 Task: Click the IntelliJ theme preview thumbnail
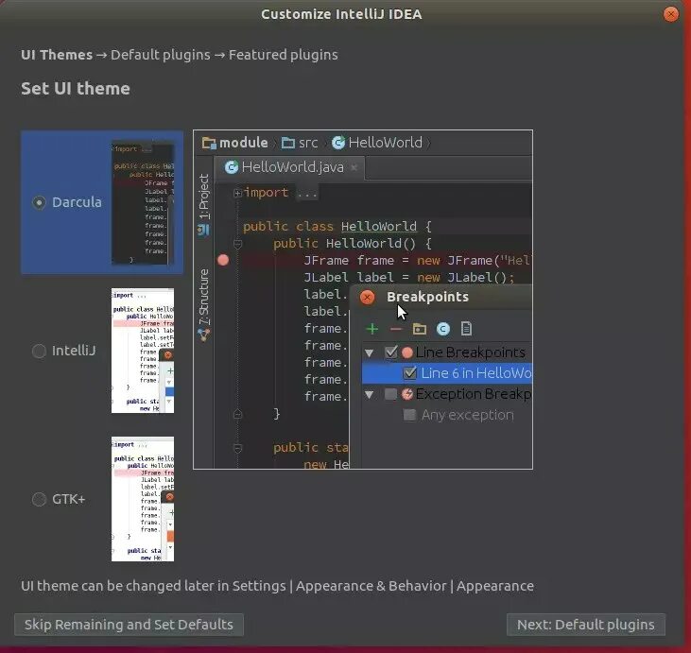[x=143, y=351]
